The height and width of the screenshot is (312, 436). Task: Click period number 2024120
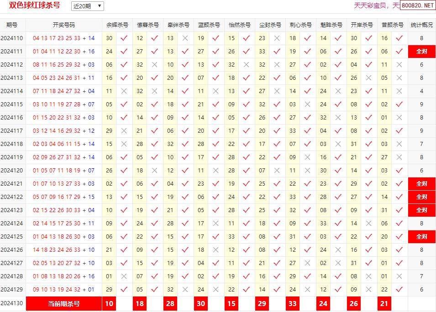12,171
